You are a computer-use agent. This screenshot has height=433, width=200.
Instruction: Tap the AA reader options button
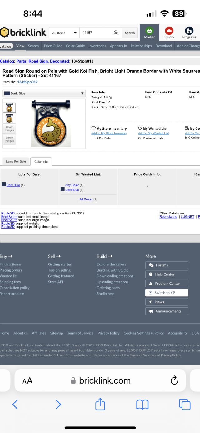click(27, 380)
